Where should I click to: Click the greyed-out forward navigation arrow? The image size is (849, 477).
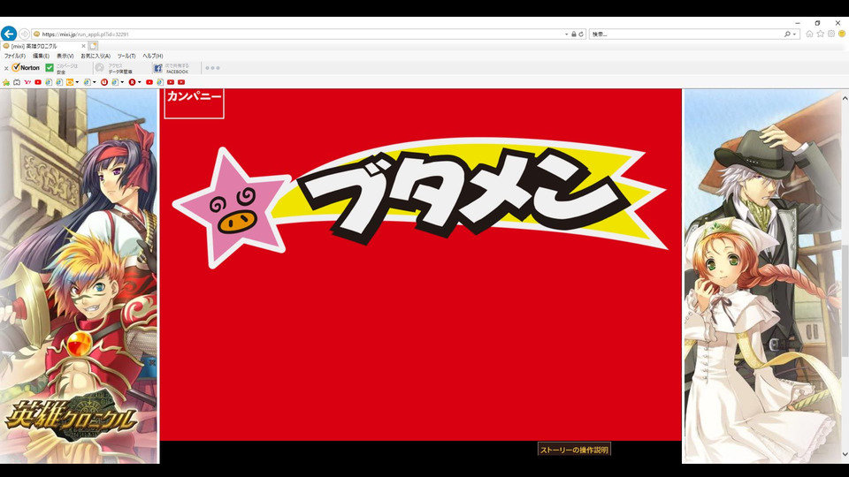[x=25, y=34]
